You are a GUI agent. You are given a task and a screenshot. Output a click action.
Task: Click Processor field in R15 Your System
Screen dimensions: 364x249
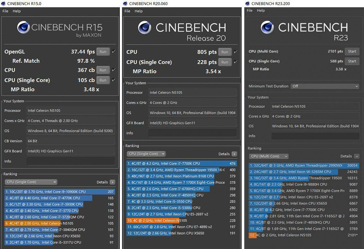[71, 110]
